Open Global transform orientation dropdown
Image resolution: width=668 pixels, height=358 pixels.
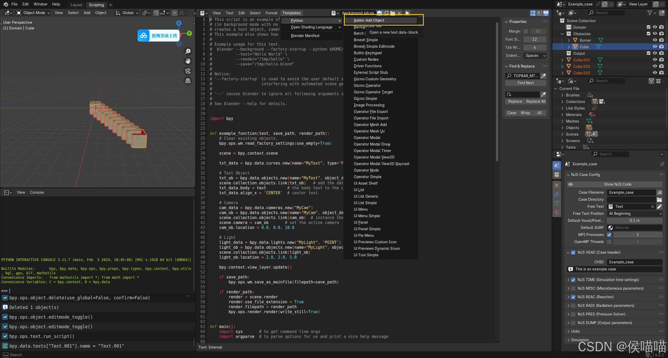pyautogui.click(x=127, y=13)
